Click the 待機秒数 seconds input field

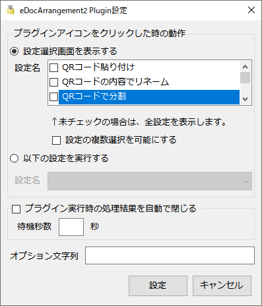pyautogui.click(x=71, y=227)
